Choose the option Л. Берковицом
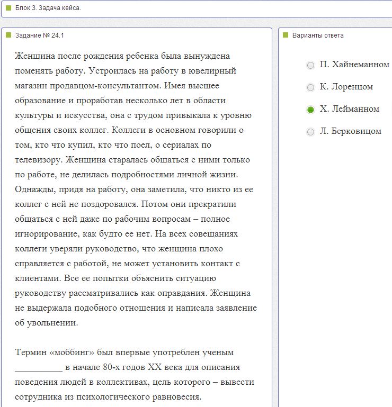 tap(310, 132)
